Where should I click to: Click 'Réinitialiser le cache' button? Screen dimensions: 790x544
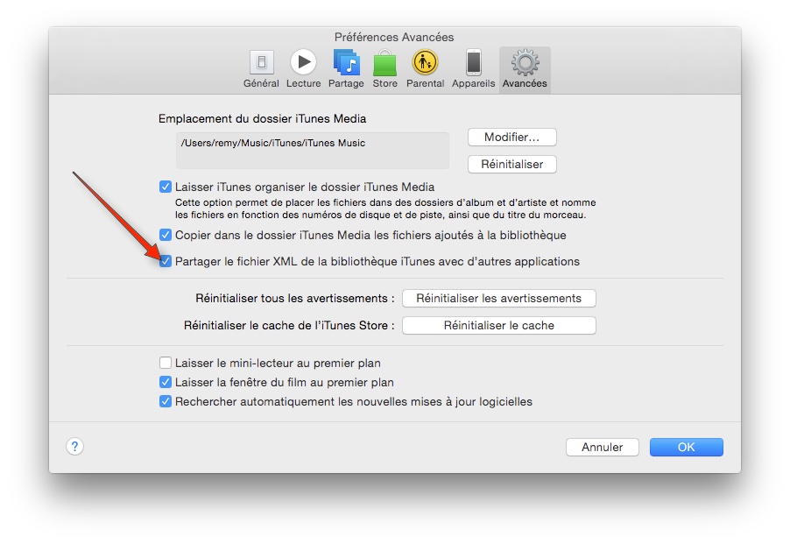[x=499, y=325]
